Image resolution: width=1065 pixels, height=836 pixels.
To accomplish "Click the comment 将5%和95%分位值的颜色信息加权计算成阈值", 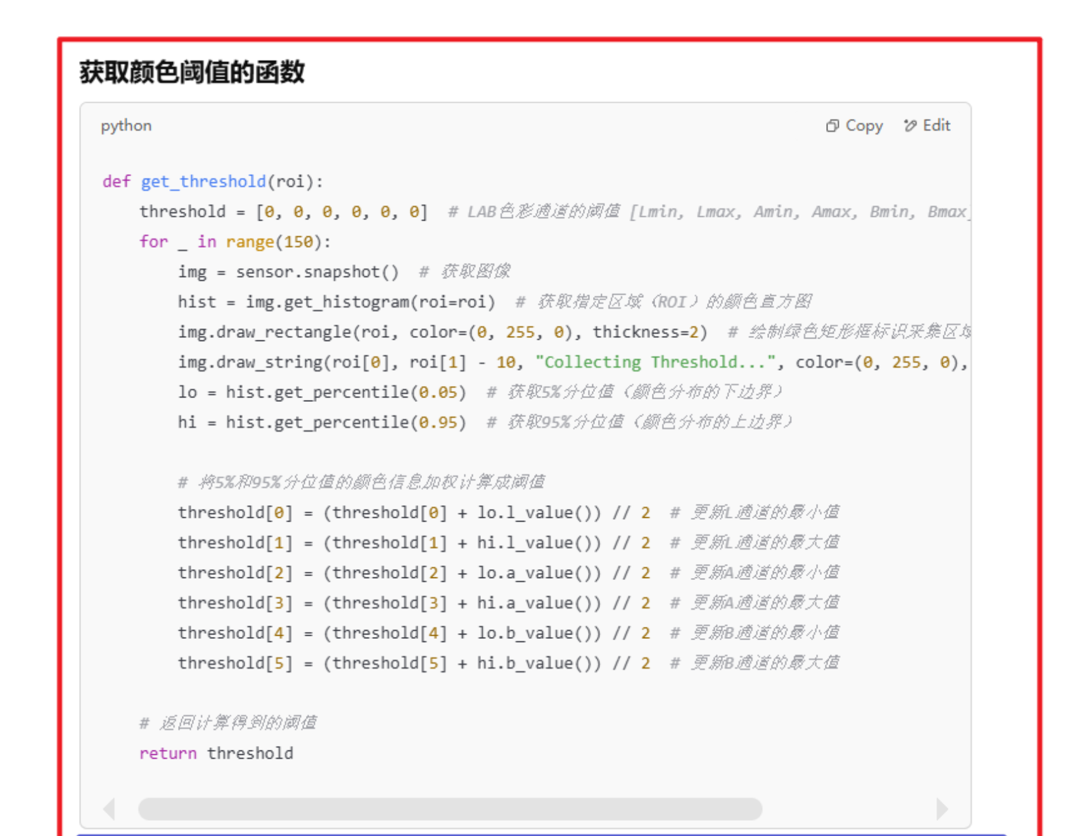I will pyautogui.click(x=361, y=483).
